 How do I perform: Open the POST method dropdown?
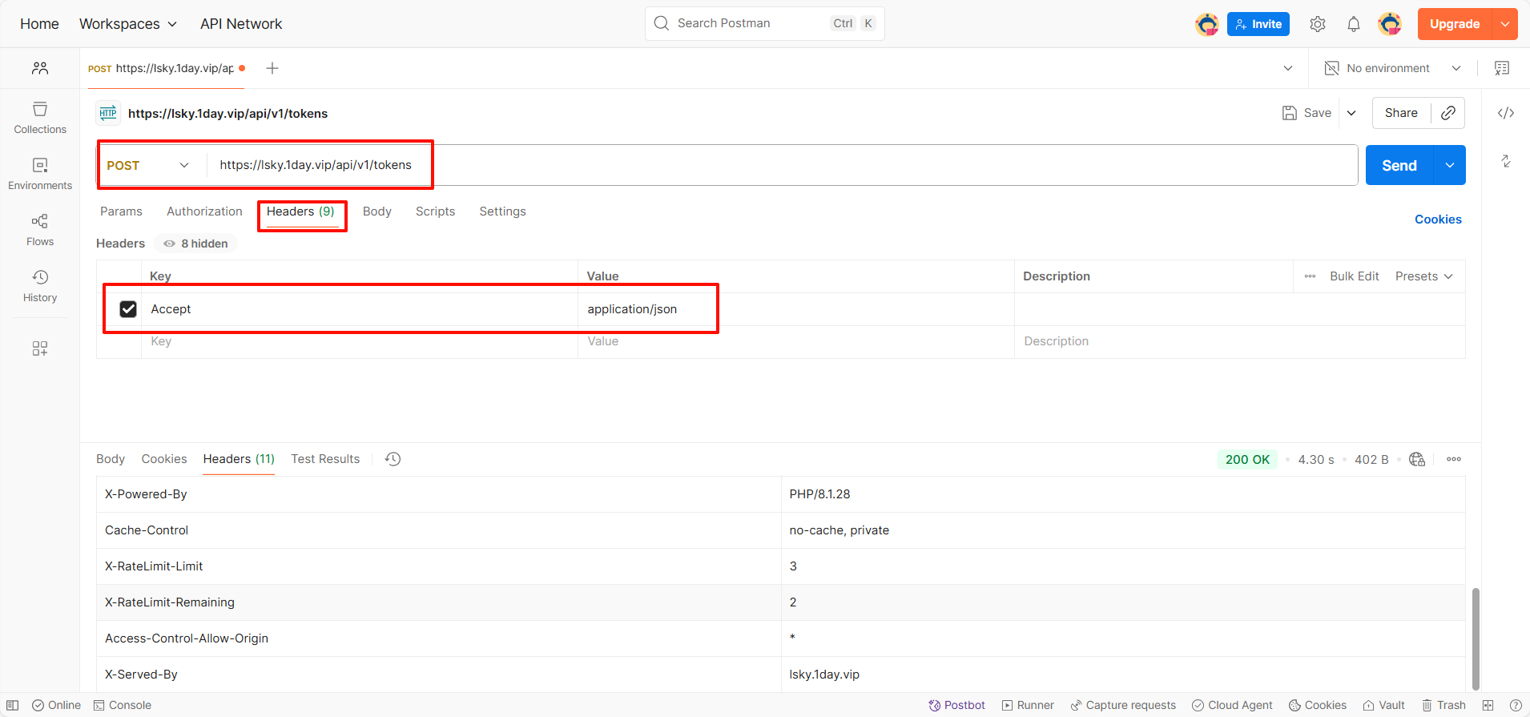pos(149,165)
